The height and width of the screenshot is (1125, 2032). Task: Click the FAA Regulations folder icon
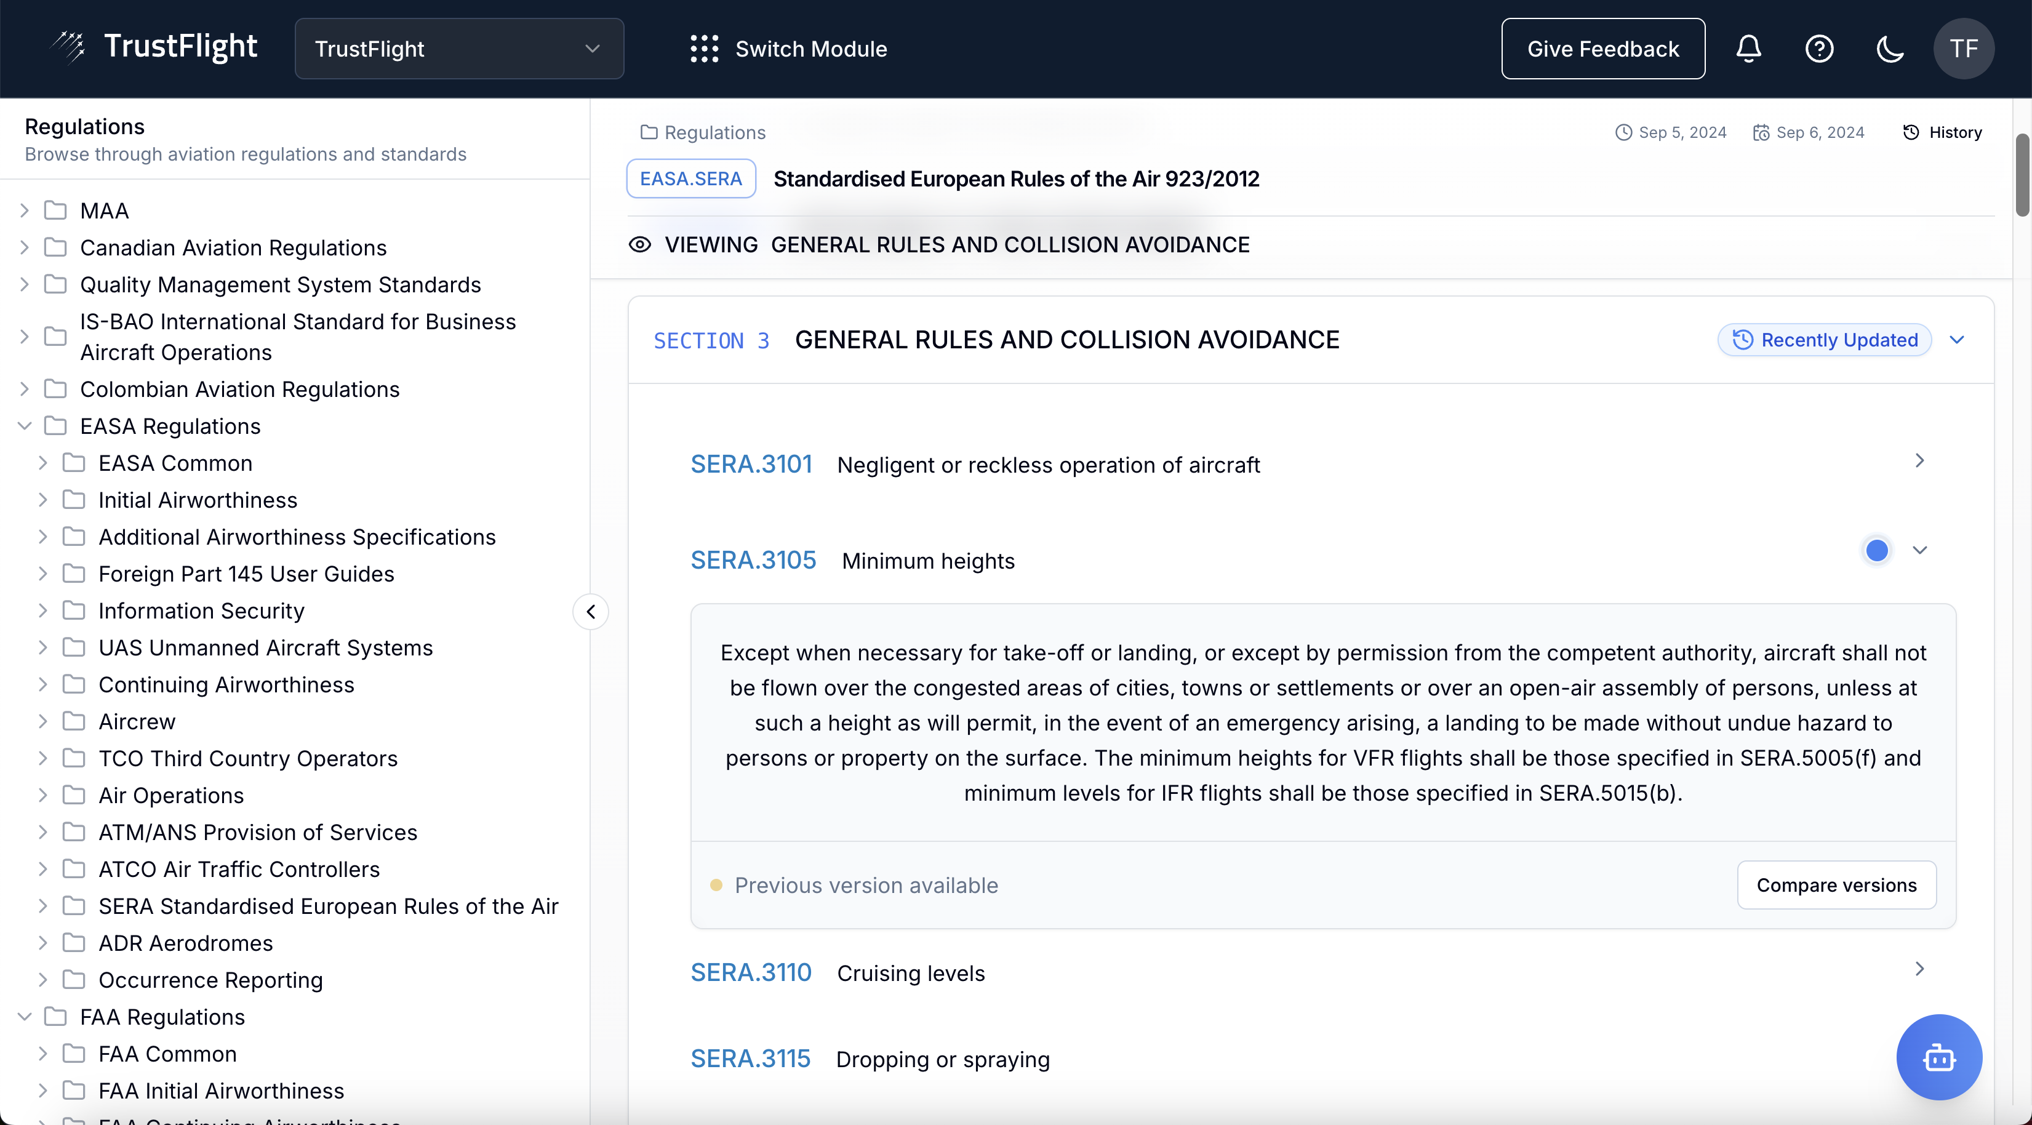55,1017
